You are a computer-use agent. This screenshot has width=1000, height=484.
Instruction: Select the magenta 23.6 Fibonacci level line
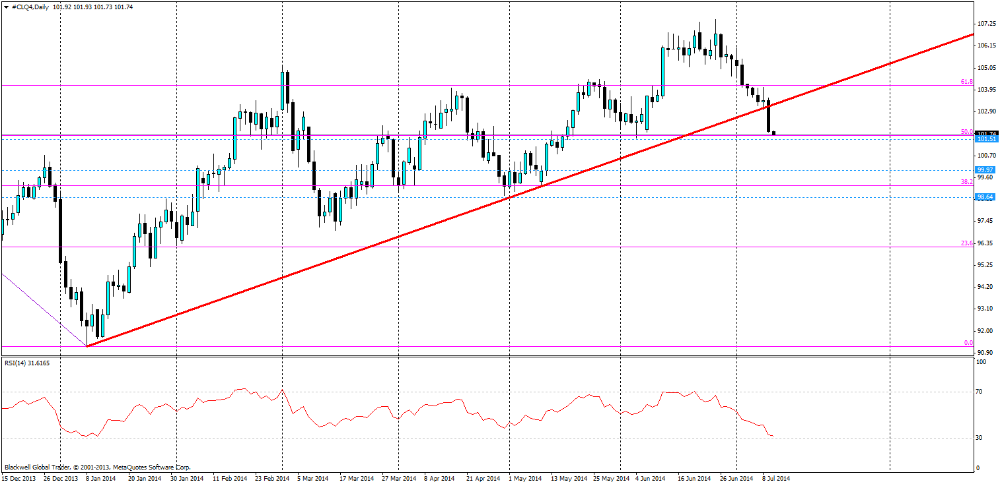(487, 247)
